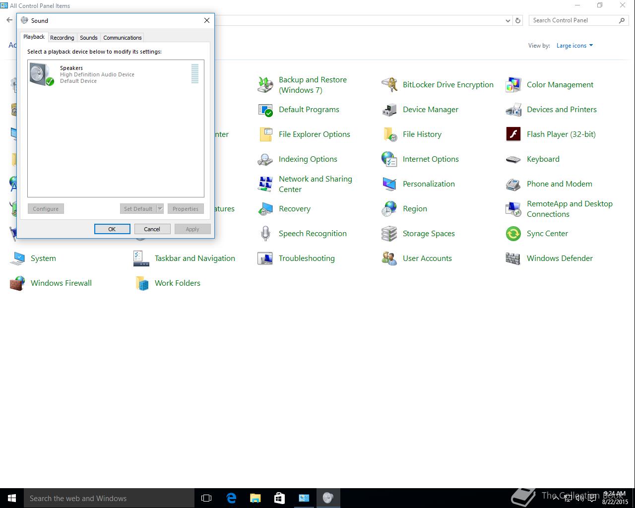
Task: Click the Personalization icon
Action: 389,184
